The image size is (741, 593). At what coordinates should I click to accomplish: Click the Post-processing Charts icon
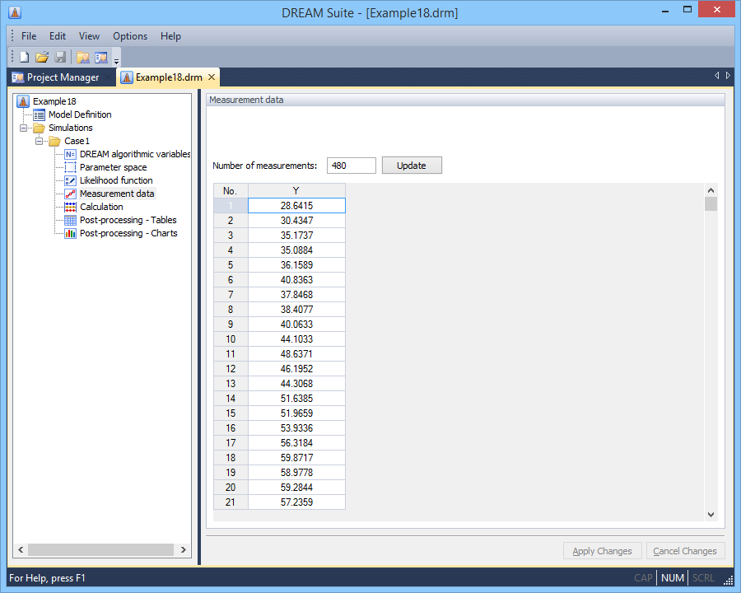[x=71, y=233]
